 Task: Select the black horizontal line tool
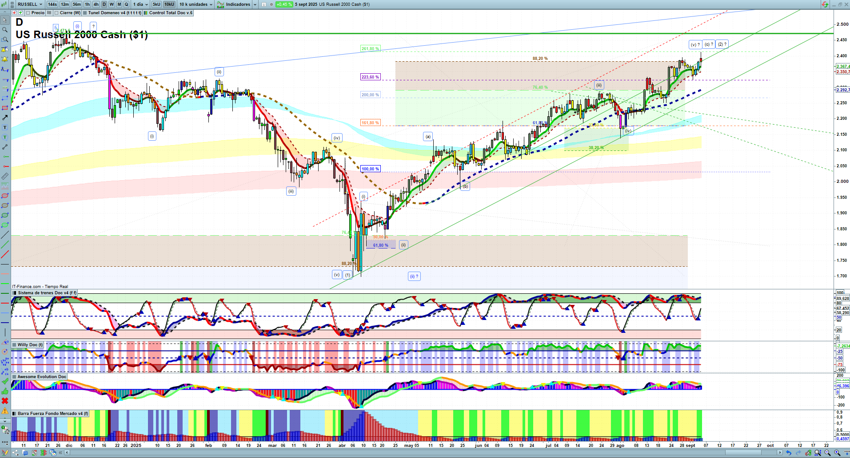5,264
